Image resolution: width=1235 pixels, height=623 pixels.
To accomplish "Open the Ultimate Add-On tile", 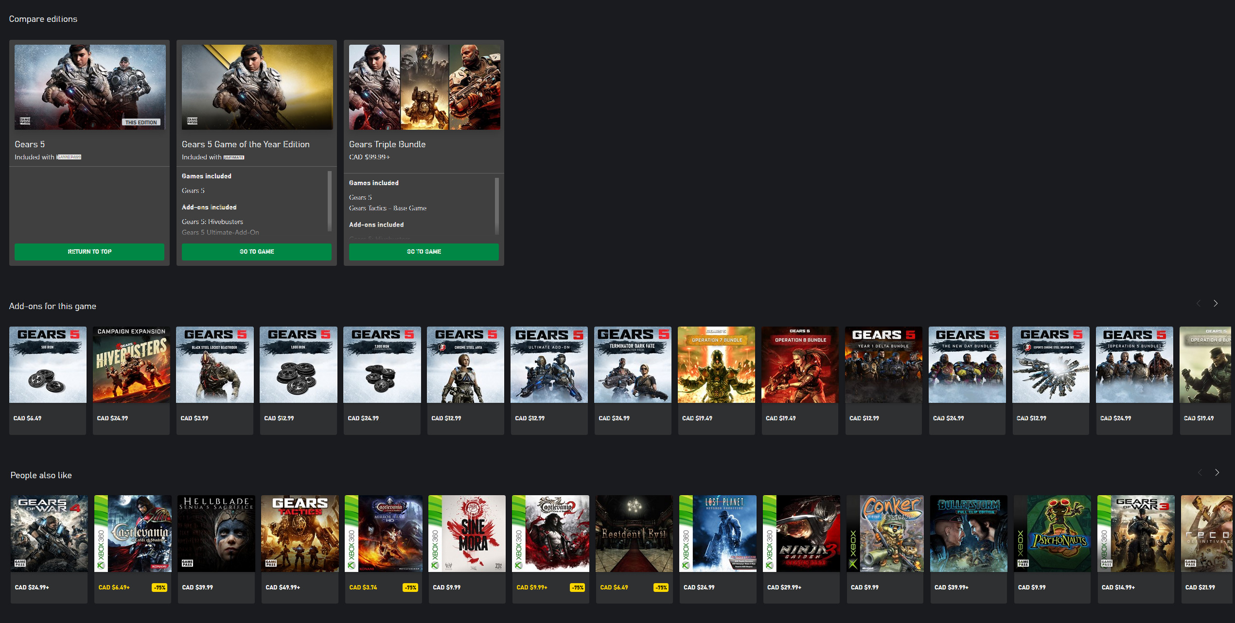I will [x=549, y=381].
